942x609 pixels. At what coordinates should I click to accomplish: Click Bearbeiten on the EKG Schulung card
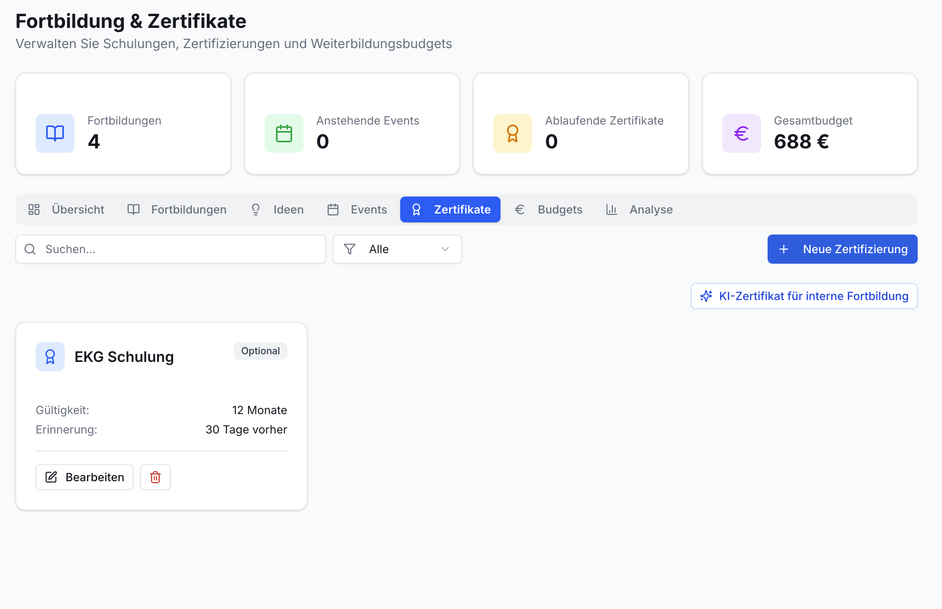(85, 477)
